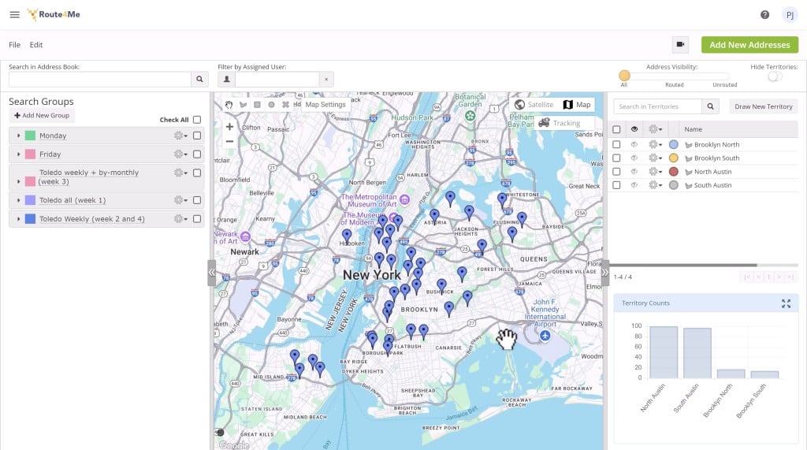Open Monday group gear dropdown

(180, 136)
